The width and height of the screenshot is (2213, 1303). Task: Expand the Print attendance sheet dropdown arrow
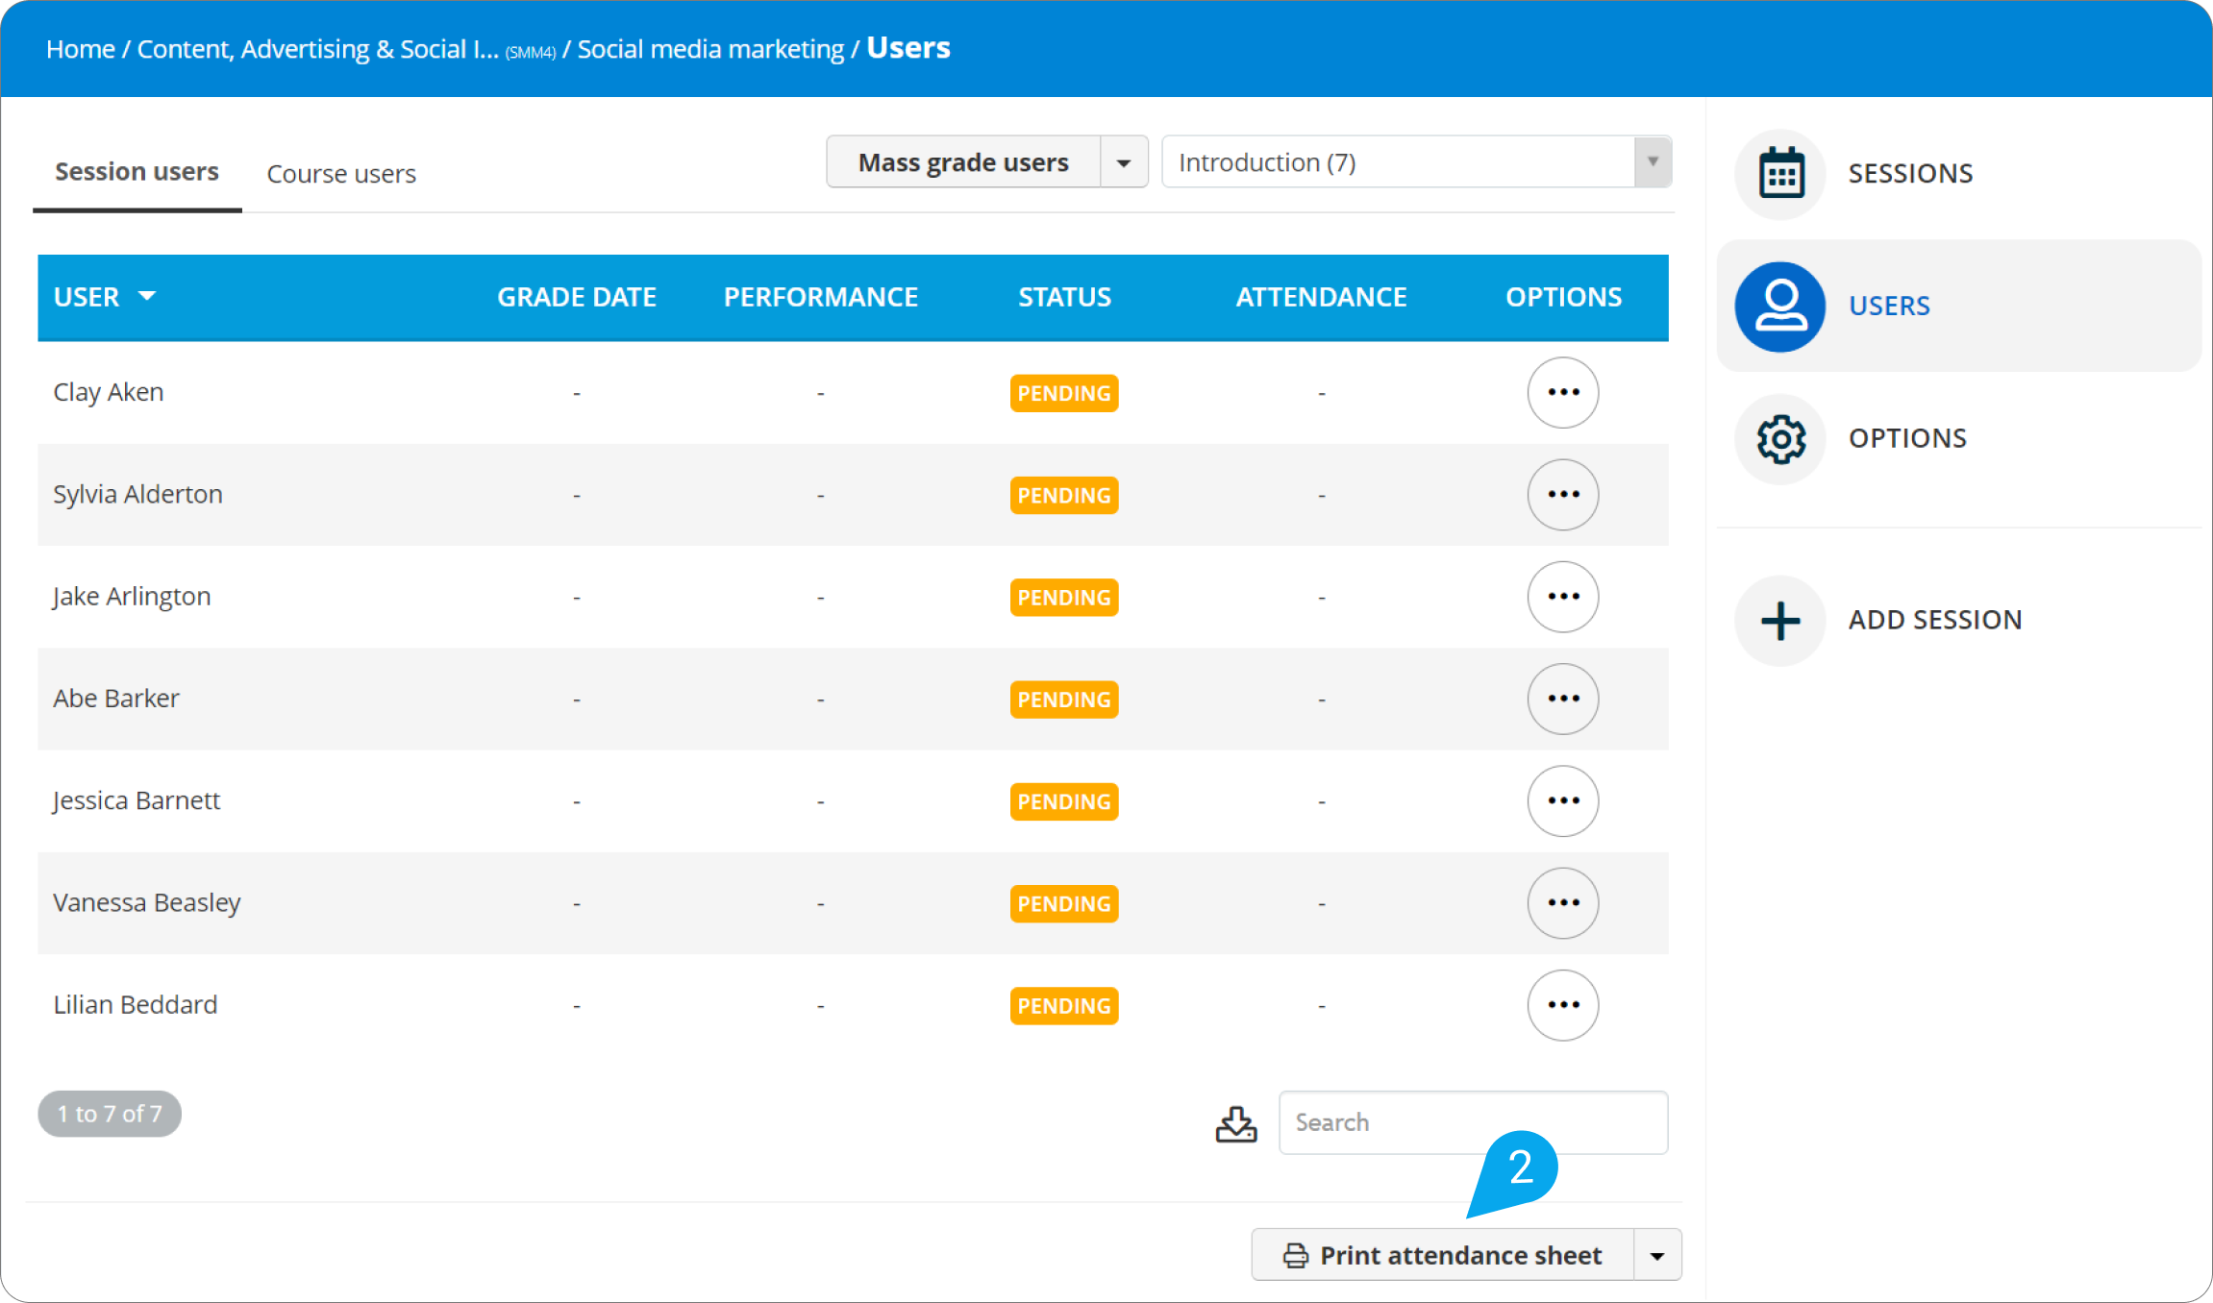[1657, 1255]
